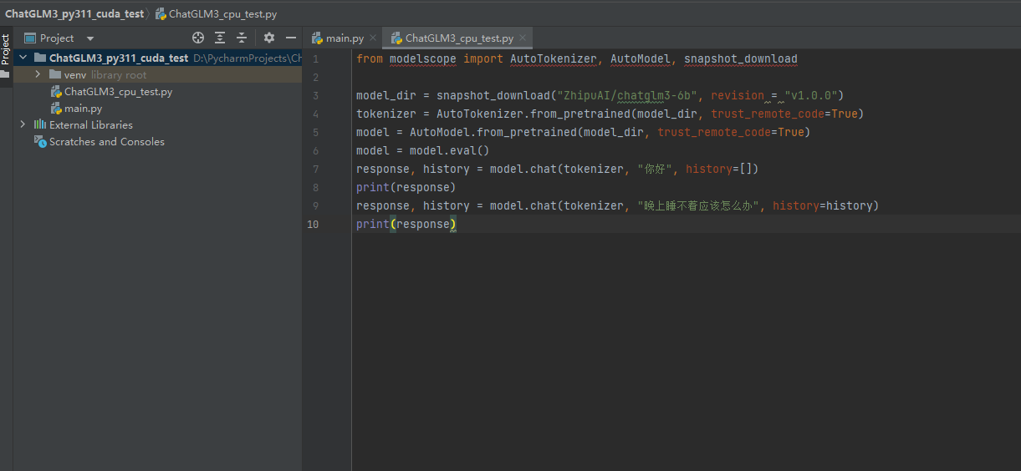The width and height of the screenshot is (1021, 471).
Task: Click ChatGLM3_py311_cuda_test root label in tree
Action: [x=119, y=58]
